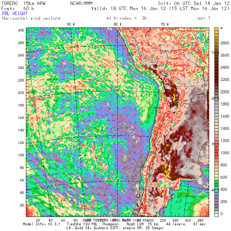Click the '2D Smagor' text in the footer
Screen dimensions: 231x231
(155, 228)
